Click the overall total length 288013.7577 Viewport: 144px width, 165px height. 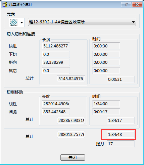[x=71, y=134]
